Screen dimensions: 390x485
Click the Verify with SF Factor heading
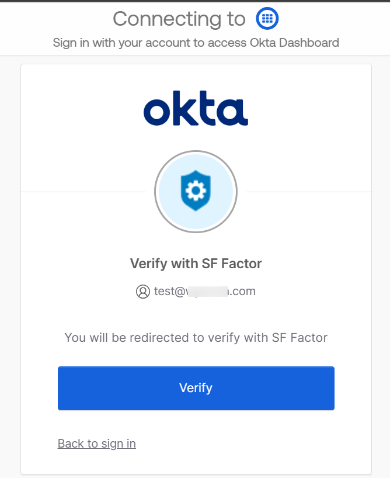196,264
